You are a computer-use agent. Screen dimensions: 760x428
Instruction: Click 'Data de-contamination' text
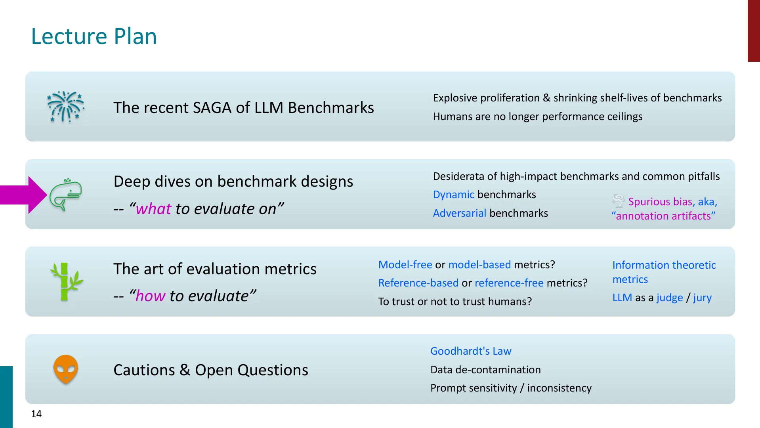click(x=485, y=370)
